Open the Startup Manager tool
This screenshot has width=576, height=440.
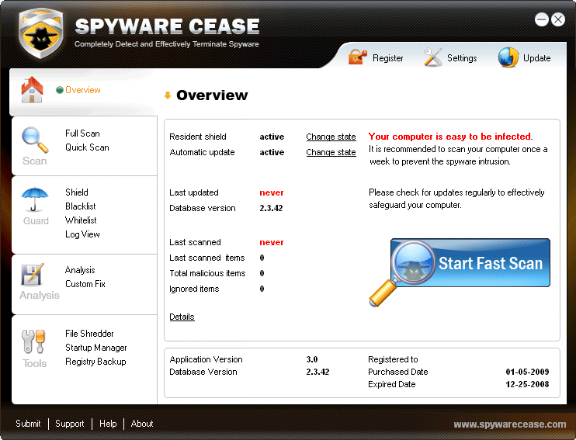click(96, 348)
